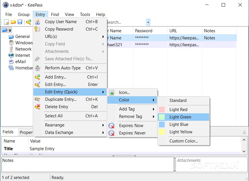Expand the Remove Tag submenu
Image resolution: width=249 pixels, height=181 pixels.
(x=132, y=116)
